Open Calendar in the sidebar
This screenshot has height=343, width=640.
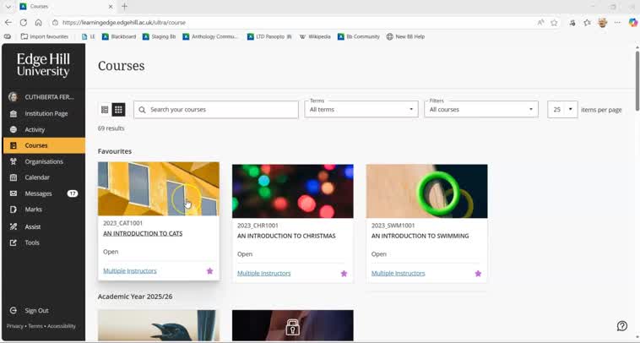click(x=44, y=177)
